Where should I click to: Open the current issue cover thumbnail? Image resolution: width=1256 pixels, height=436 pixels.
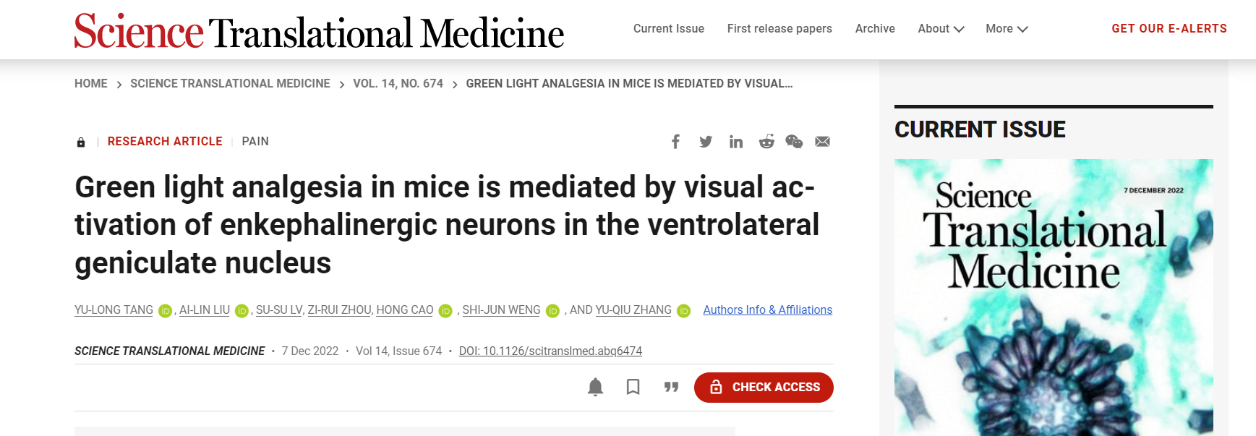point(1054,296)
